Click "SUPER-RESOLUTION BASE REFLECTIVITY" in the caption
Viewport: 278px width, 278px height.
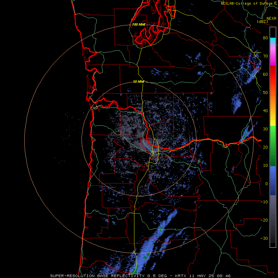tap(98, 276)
